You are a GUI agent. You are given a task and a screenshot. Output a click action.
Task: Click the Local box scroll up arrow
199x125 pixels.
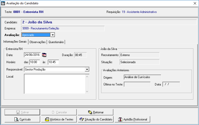87,76
